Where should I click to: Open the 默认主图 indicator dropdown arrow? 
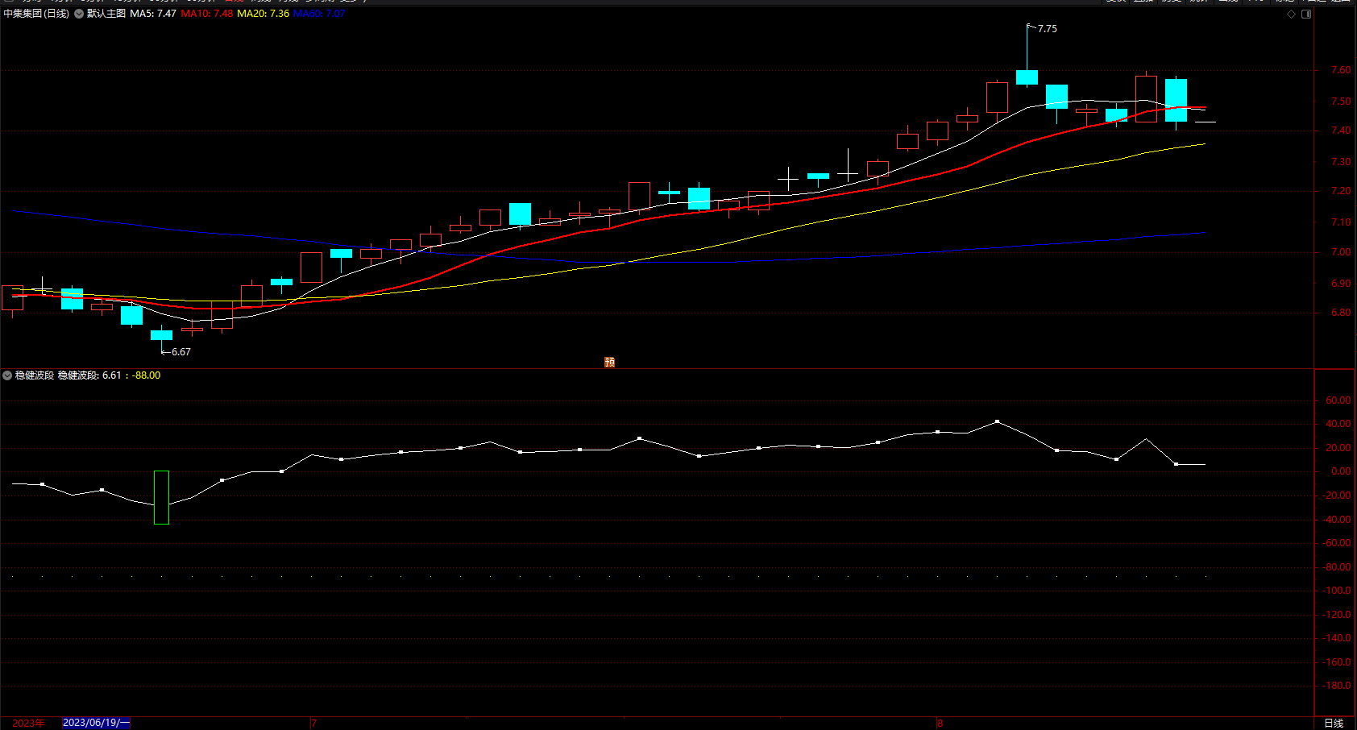tap(79, 14)
